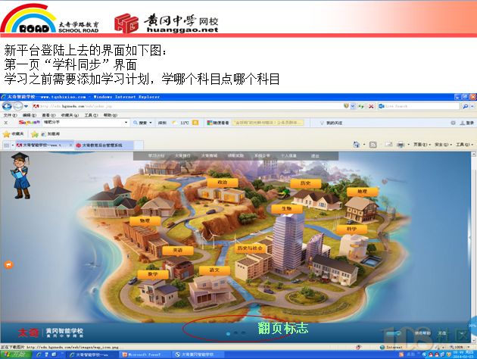
Task: Open 学习计划 in site navigation
Action: tap(156, 156)
